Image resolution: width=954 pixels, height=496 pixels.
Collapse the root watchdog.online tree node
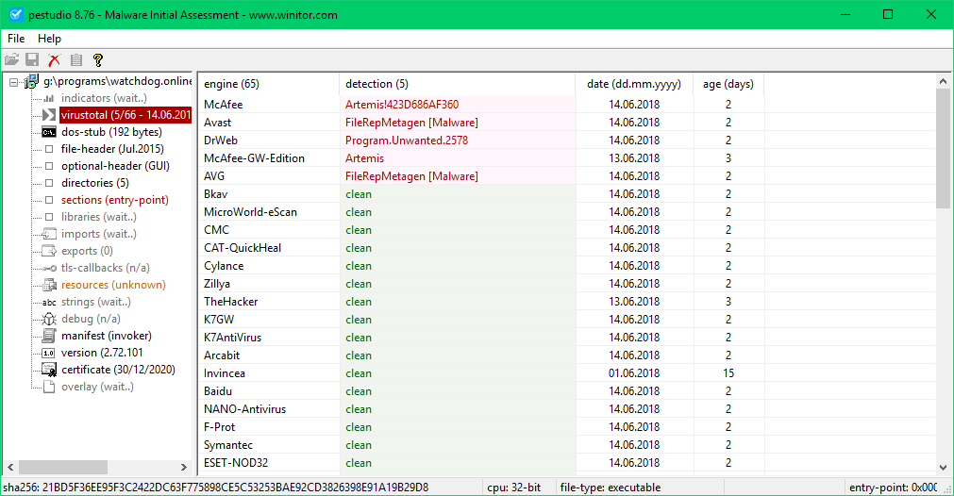pyautogui.click(x=14, y=82)
